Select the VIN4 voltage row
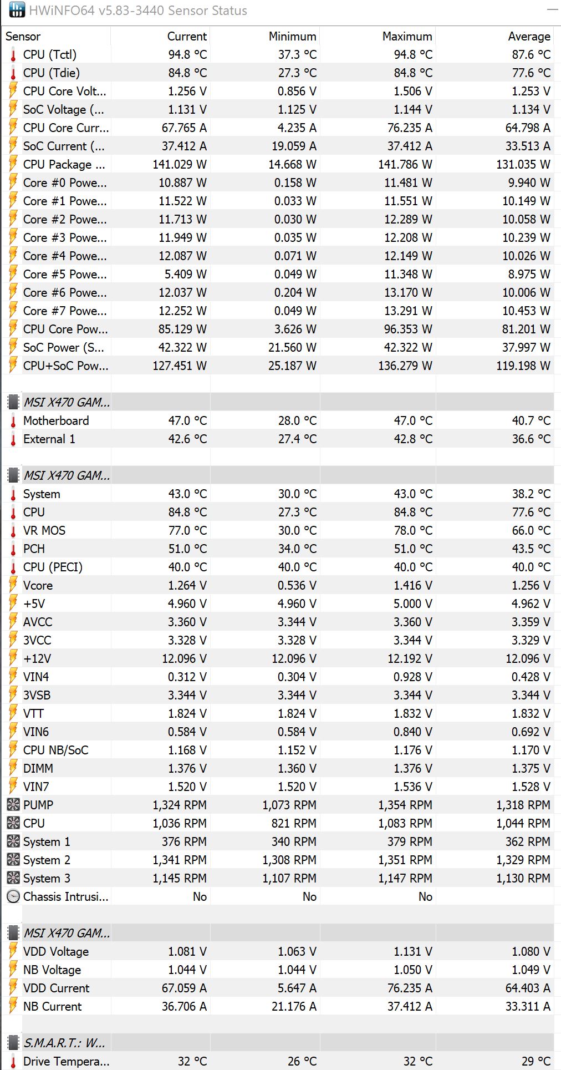 click(278, 677)
